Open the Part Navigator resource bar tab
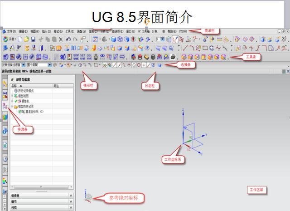This screenshot has height=211, width=290. coord(5,106)
